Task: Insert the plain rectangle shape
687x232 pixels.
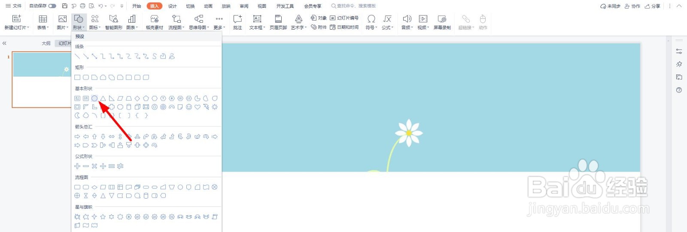Action: tap(77, 77)
